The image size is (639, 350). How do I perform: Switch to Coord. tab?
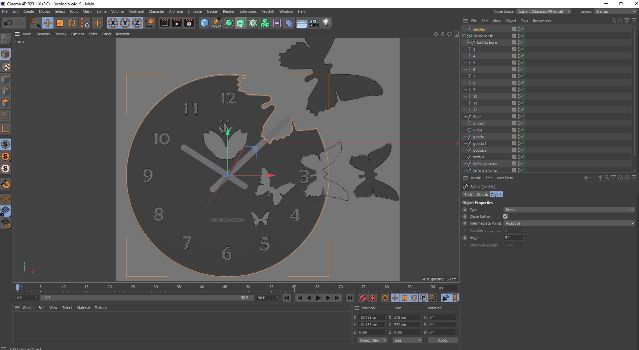coord(482,195)
